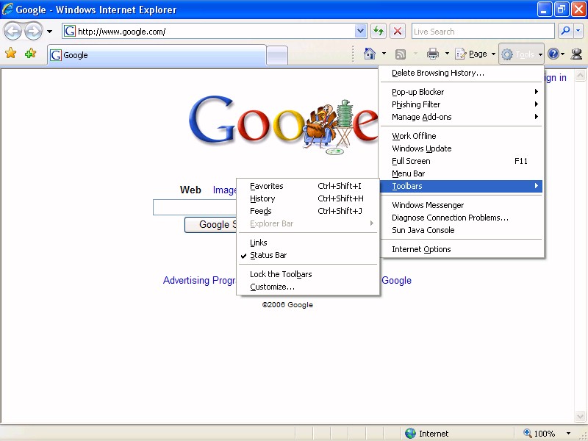Click the Forward arrow navigation button

click(33, 32)
